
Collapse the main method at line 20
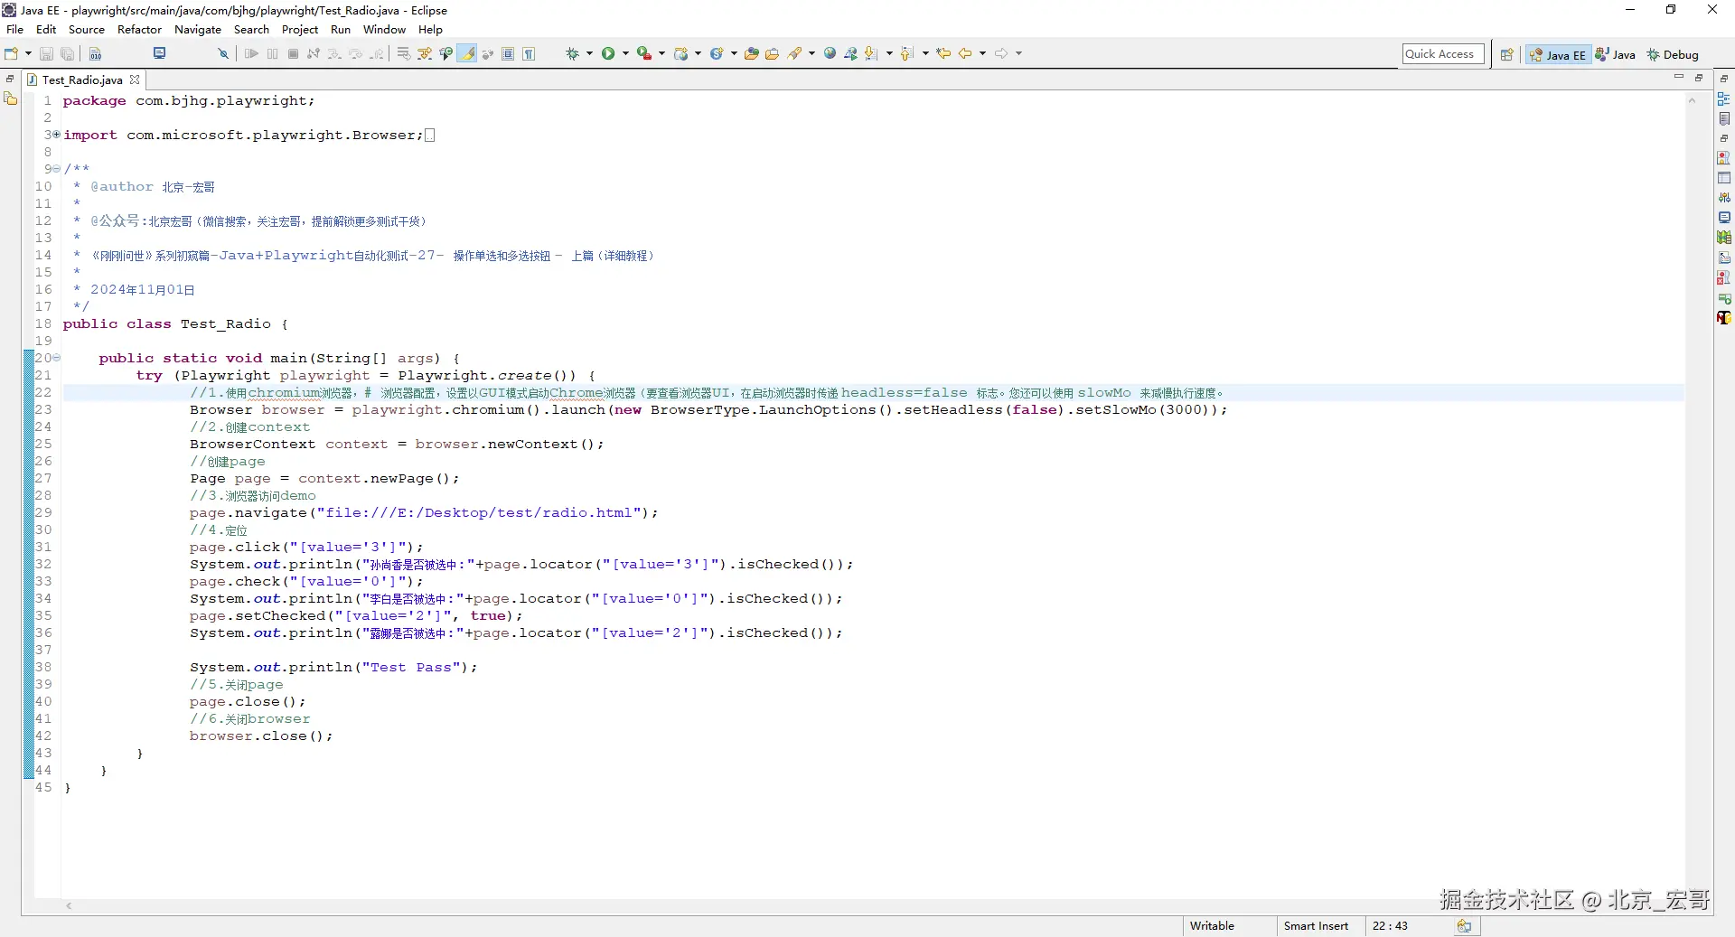coord(56,358)
